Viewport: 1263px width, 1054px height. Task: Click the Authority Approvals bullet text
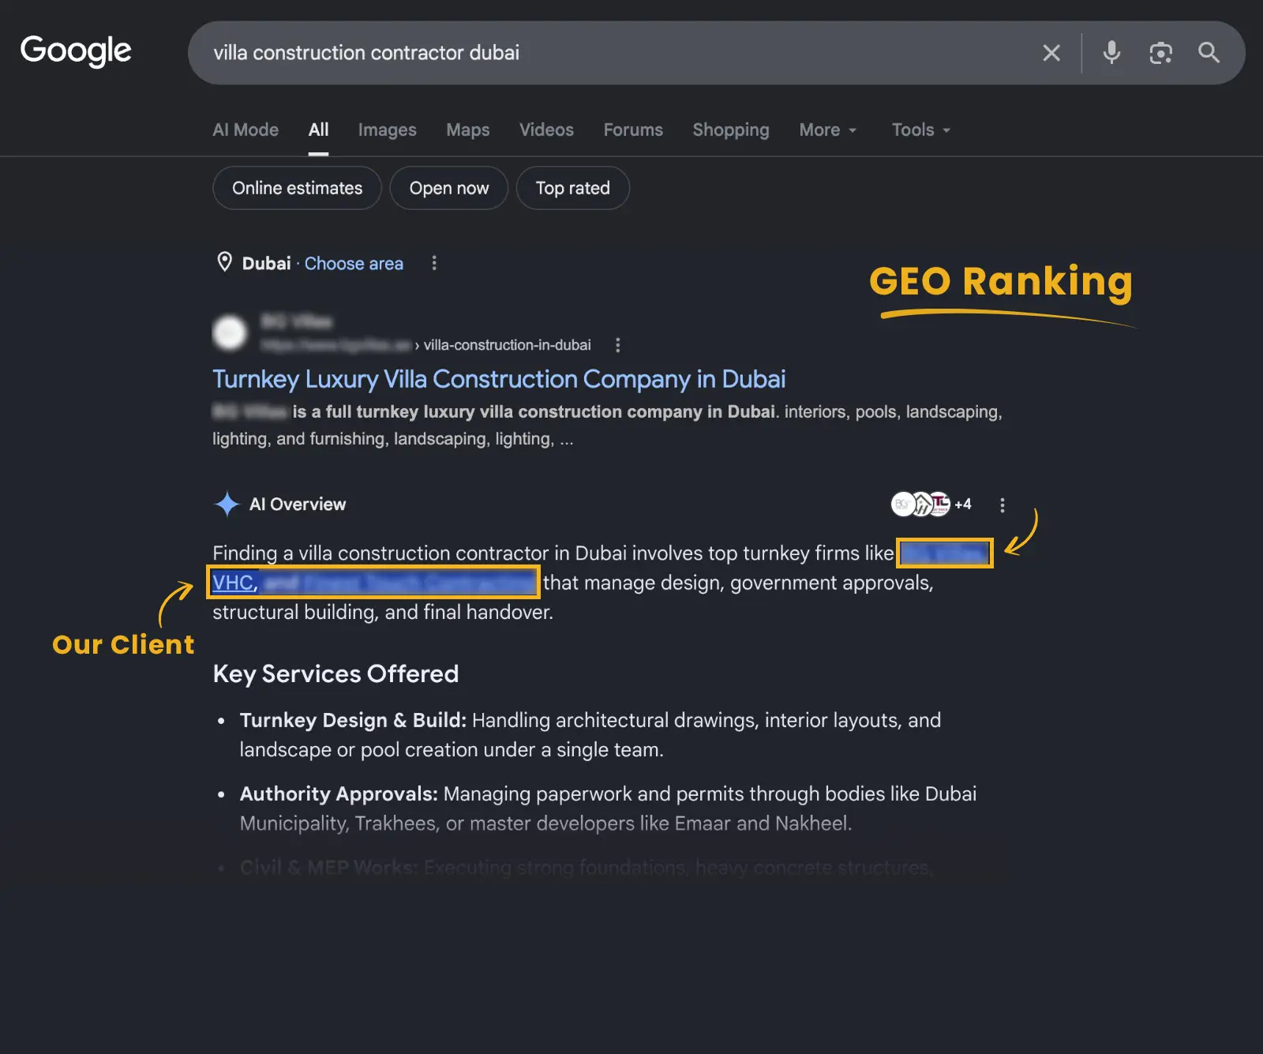(608, 808)
